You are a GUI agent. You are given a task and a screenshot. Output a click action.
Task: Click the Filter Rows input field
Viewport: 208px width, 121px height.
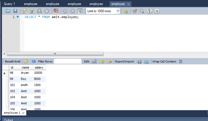[x=68, y=61]
